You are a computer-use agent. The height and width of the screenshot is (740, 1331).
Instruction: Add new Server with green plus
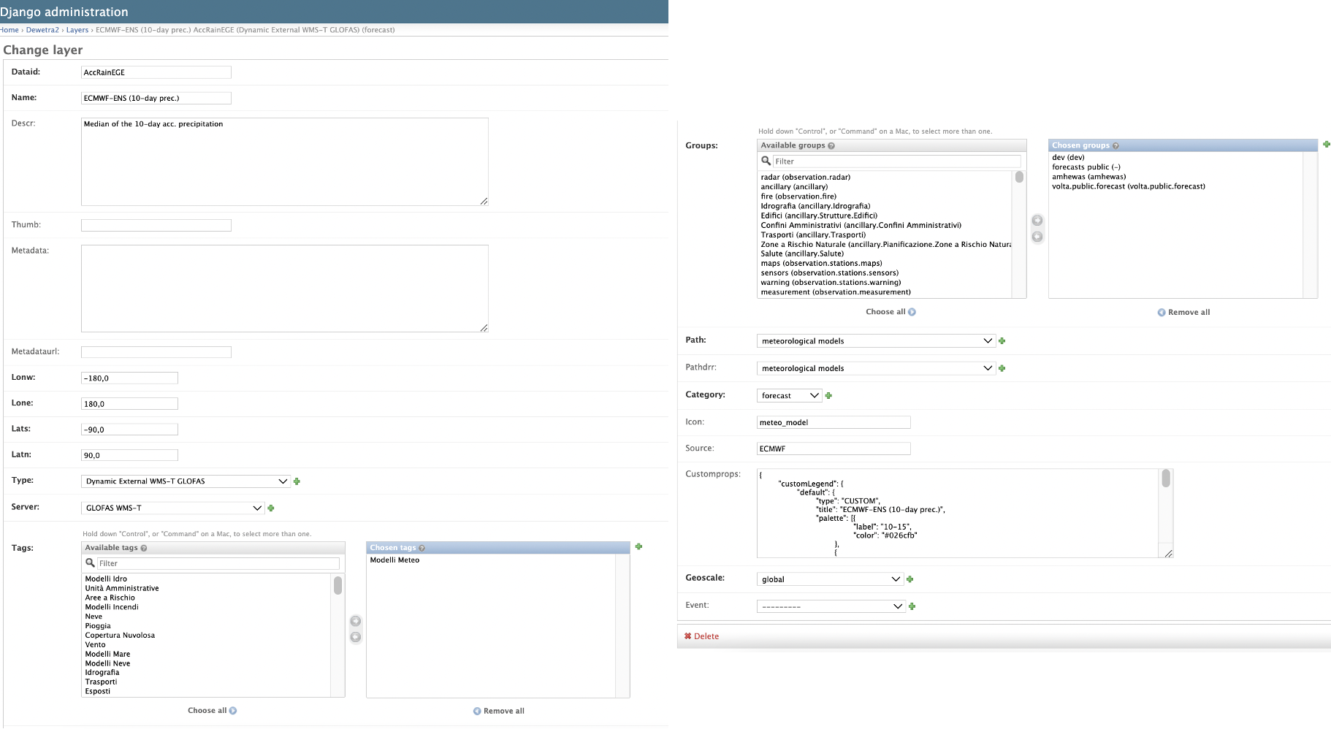[x=271, y=508]
